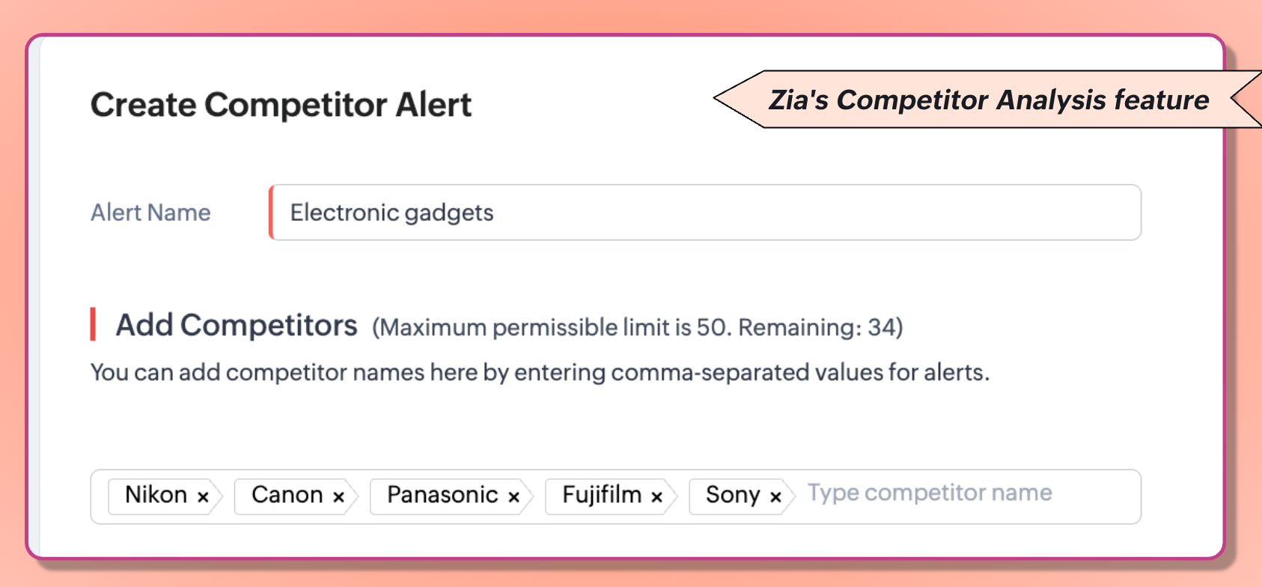Screen dimensions: 1262x587
Task: Focus the Alert Name input field
Action: click(705, 213)
